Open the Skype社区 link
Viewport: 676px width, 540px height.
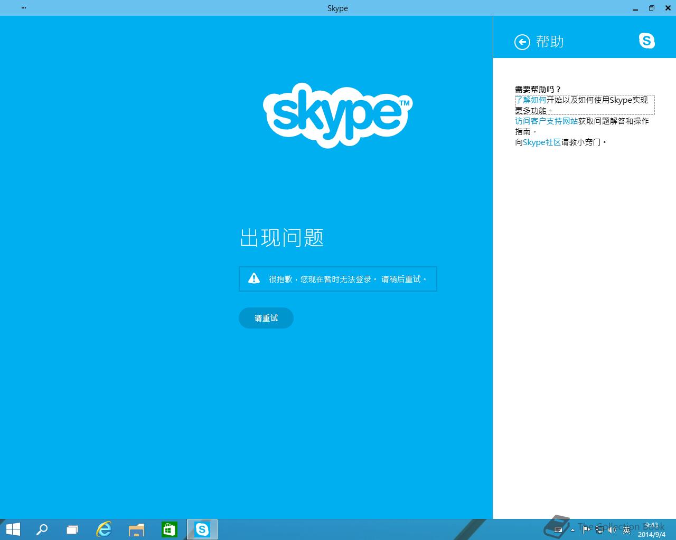tap(542, 142)
